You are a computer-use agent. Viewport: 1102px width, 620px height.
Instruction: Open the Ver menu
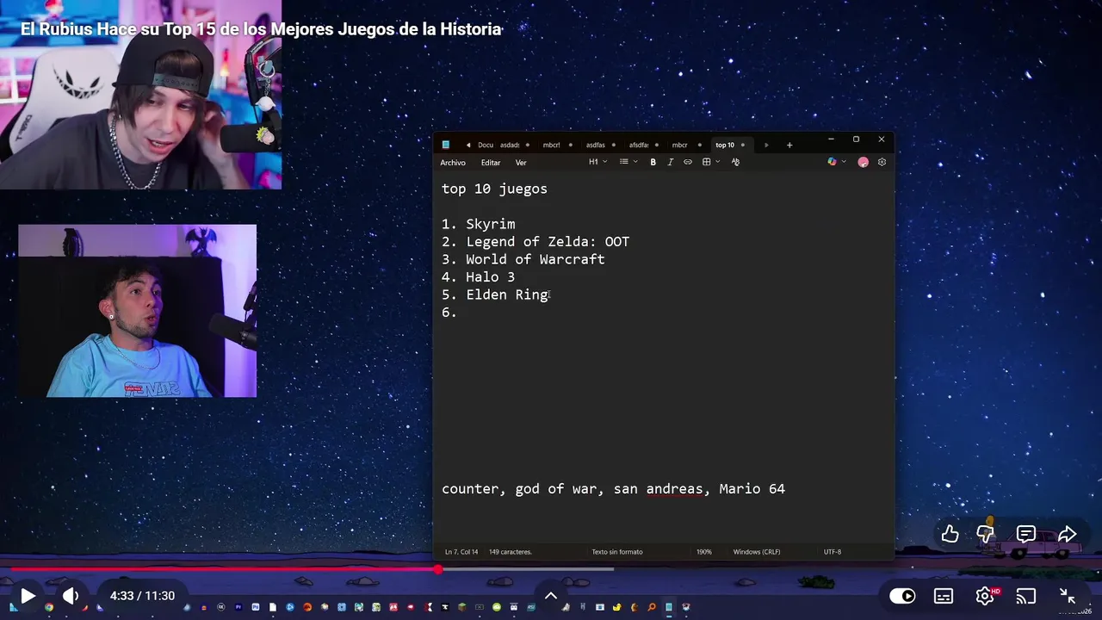pos(521,163)
